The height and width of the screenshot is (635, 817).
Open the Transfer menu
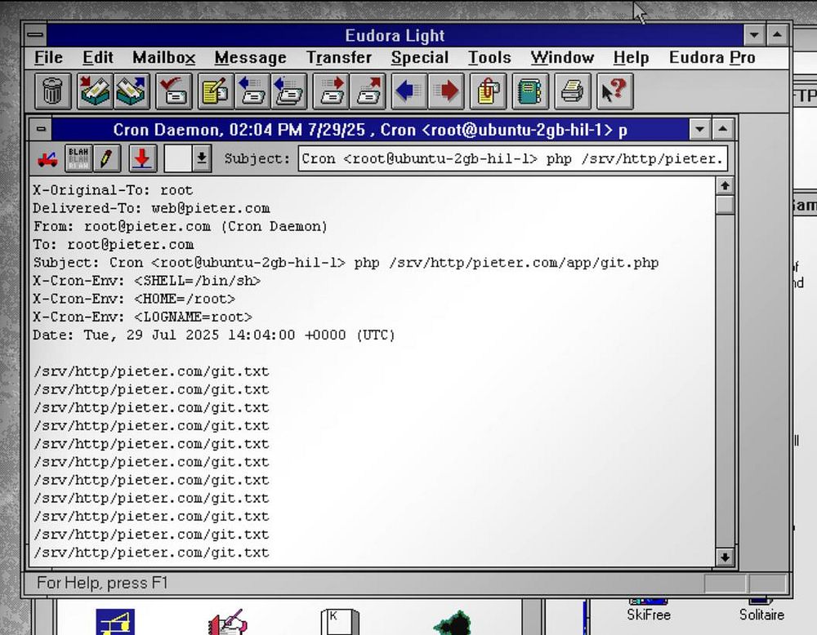coord(339,57)
